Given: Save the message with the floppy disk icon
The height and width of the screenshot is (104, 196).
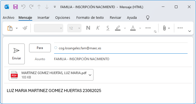Looking at the screenshot, I should click(15, 7).
